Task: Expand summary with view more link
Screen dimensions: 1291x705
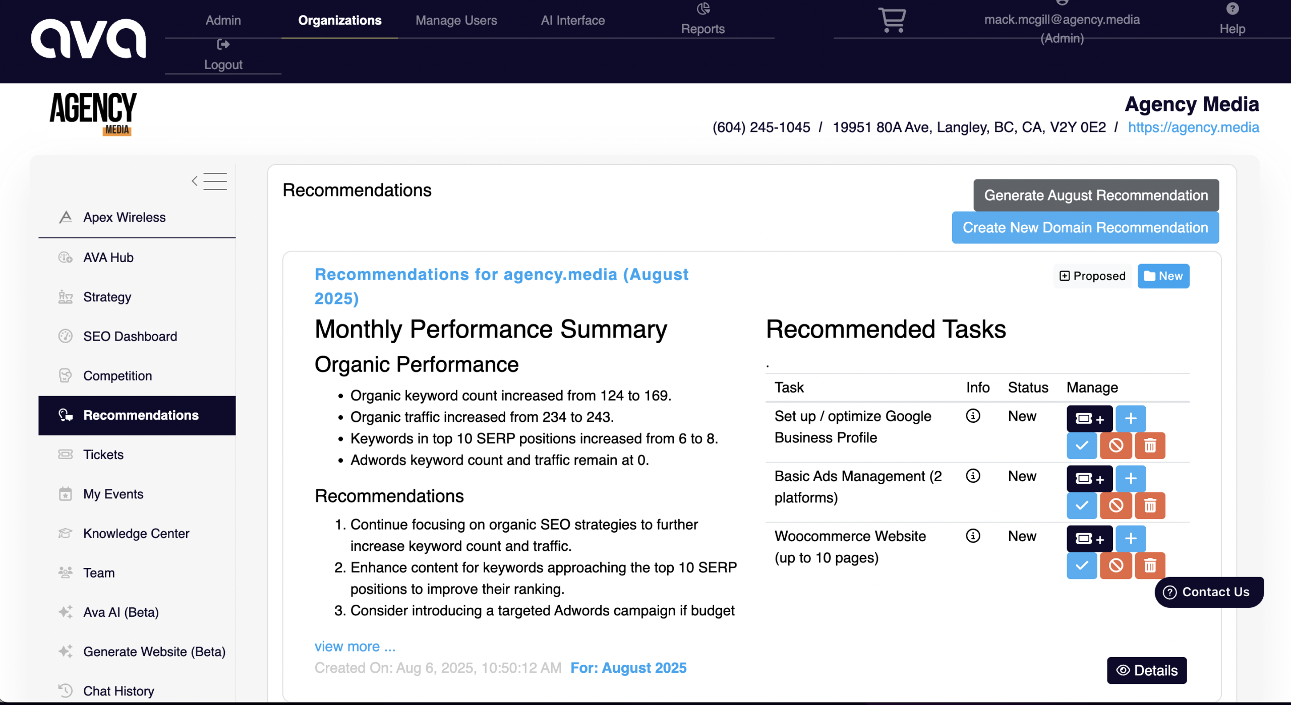Action: (x=355, y=646)
